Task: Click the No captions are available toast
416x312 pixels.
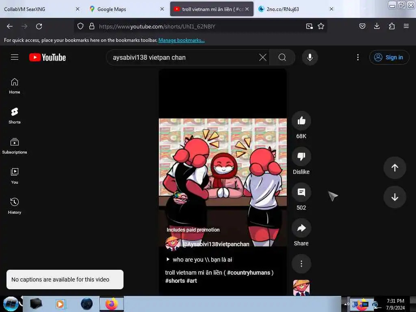Action: [x=65, y=279]
